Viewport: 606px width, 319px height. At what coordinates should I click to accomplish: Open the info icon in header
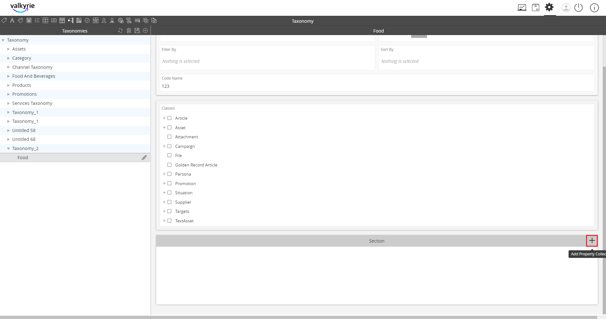[x=594, y=8]
